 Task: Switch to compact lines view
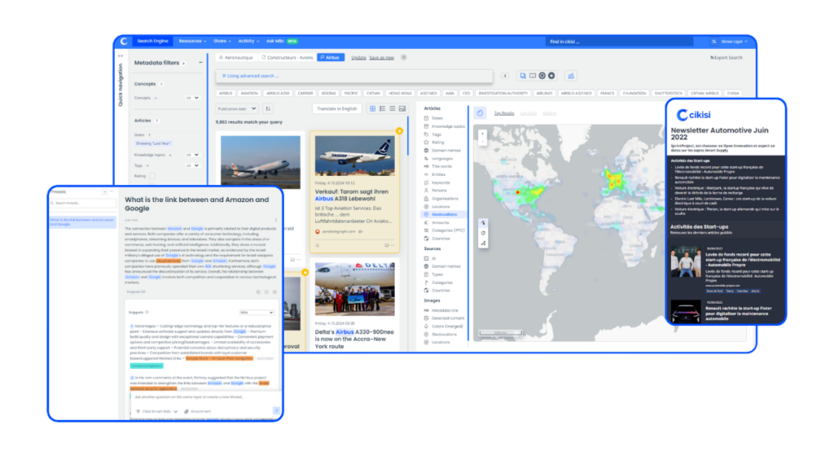pos(393,108)
